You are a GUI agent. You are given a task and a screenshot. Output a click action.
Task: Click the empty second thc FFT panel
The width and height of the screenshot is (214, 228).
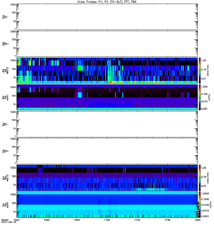pyautogui.click(x=107, y=151)
